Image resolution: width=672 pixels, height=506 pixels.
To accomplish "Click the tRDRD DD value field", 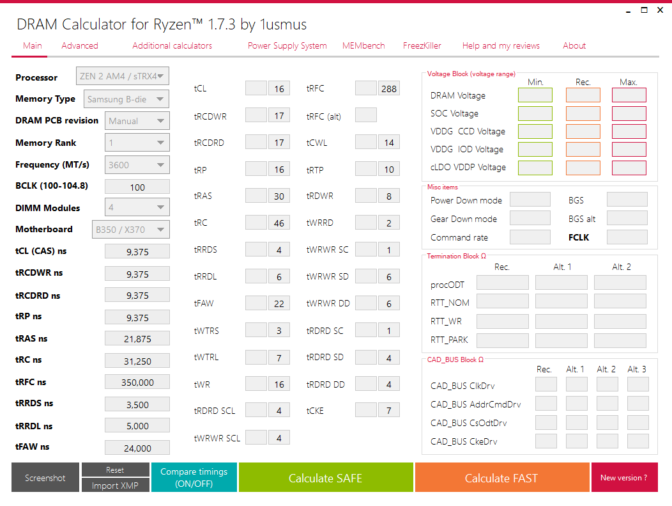I will coord(389,384).
